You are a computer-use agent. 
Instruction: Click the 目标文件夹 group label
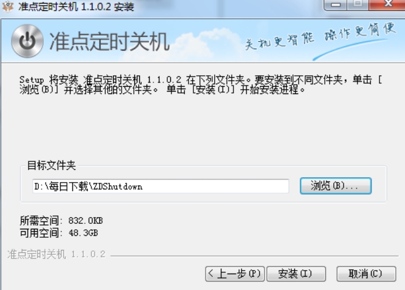52,165
